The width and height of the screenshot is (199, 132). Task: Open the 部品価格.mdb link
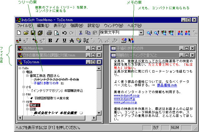tap(167, 85)
